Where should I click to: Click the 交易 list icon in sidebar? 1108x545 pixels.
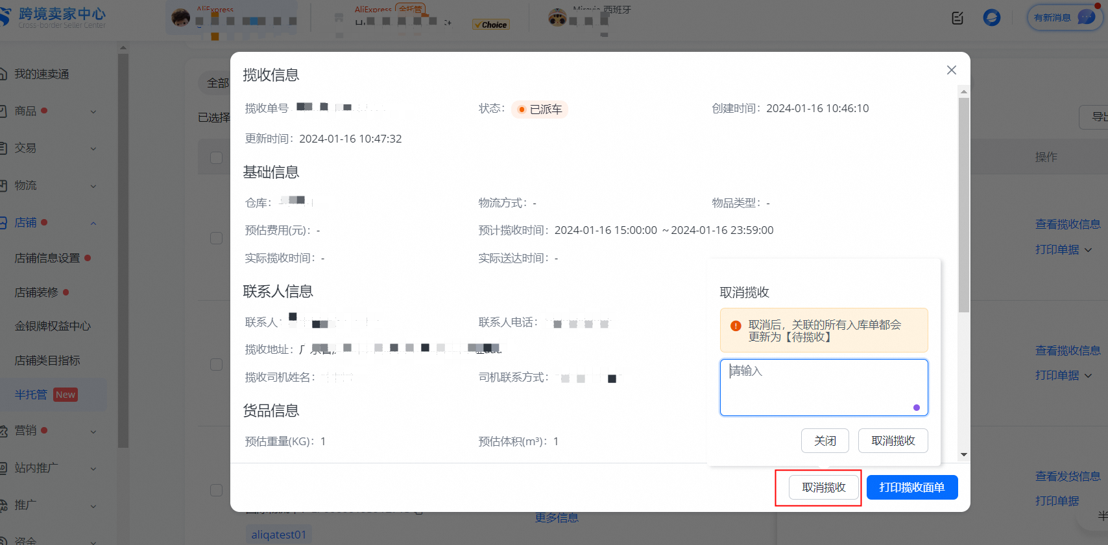pyautogui.click(x=3, y=148)
